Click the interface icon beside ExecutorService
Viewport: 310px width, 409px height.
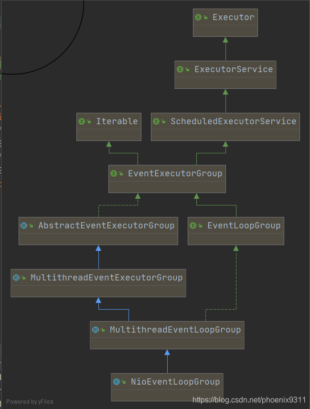(180, 69)
